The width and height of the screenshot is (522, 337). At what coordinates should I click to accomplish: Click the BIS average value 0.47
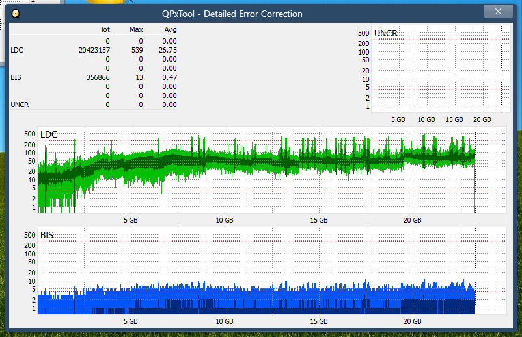169,77
